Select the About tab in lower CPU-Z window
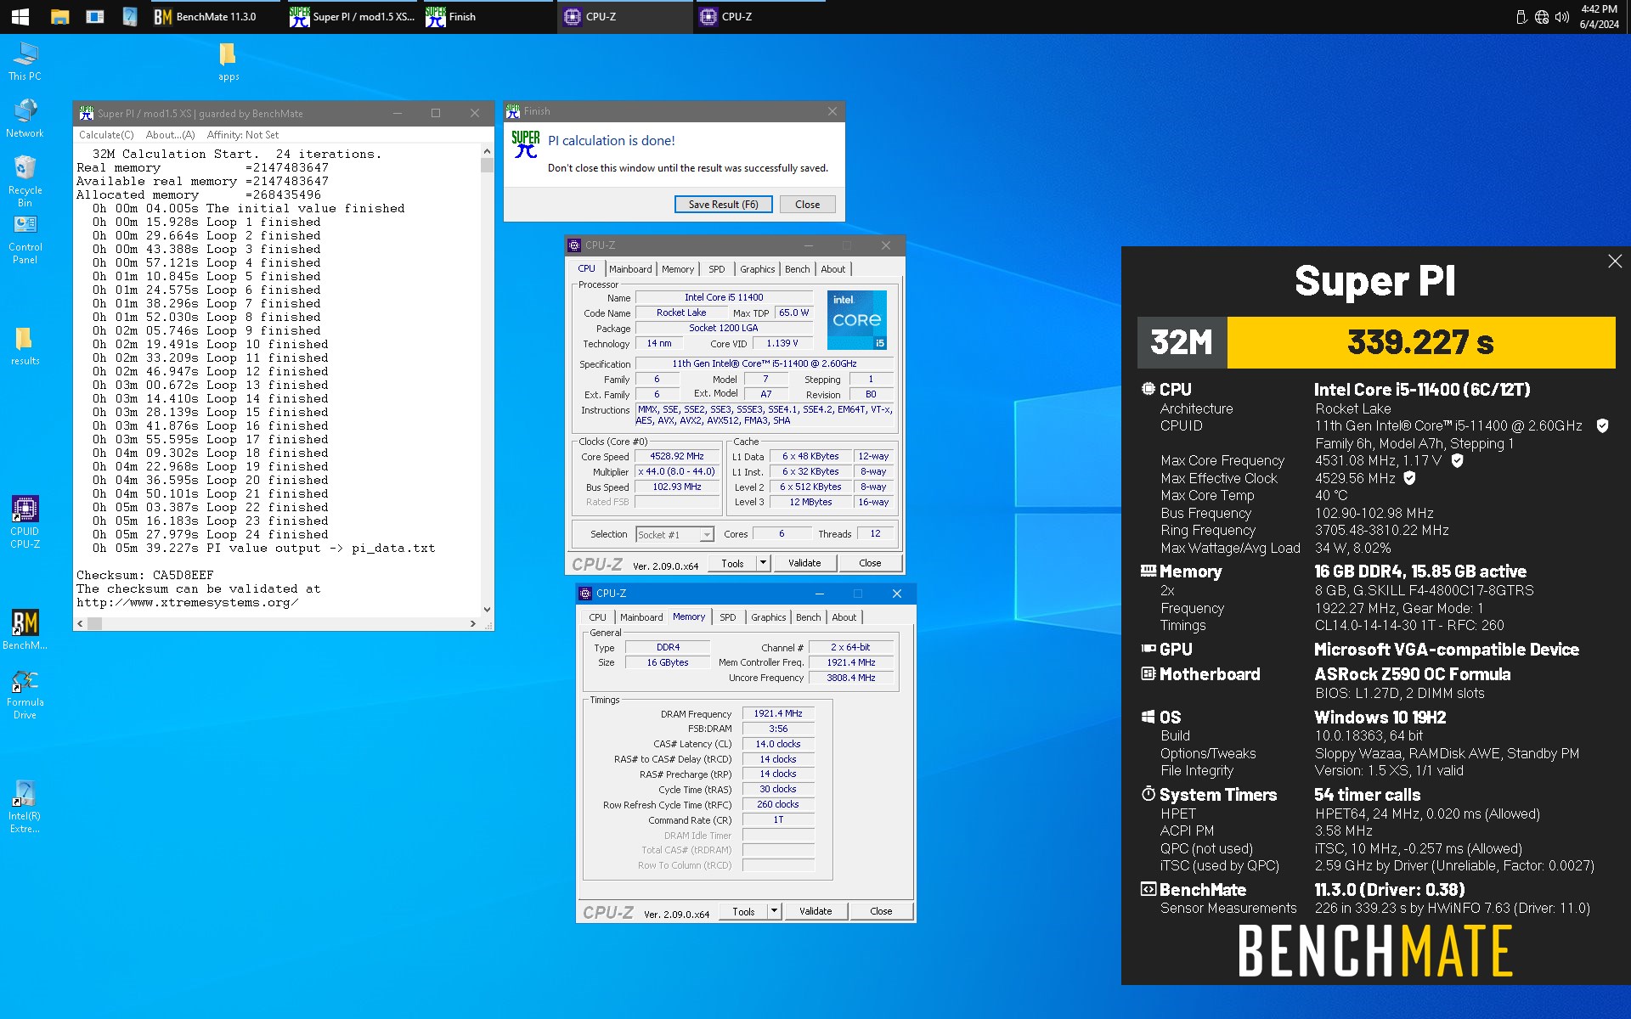This screenshot has height=1019, width=1631. [844, 617]
